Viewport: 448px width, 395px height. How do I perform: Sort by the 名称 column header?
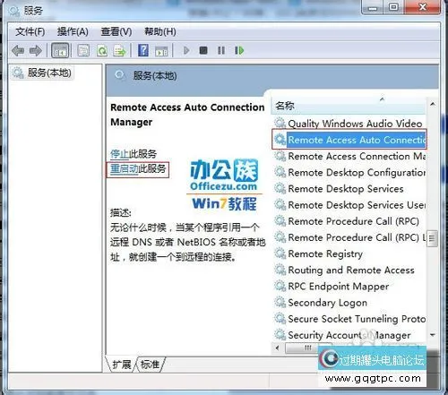pos(349,106)
